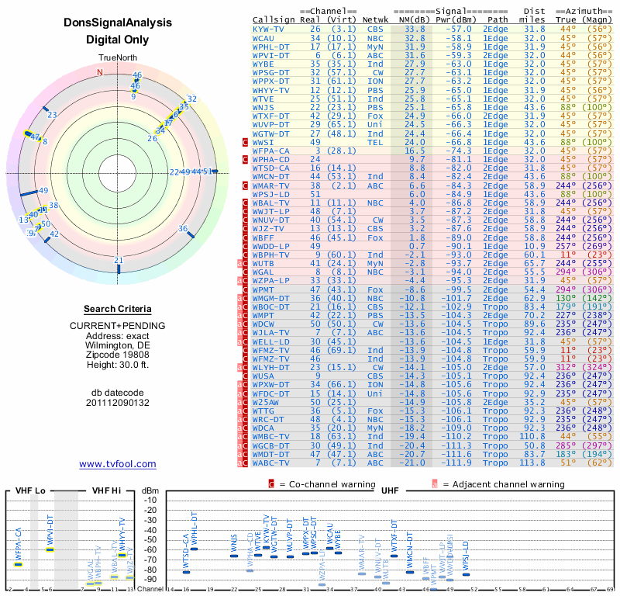
Task: Click the Callsign column header
Action: 275,19
